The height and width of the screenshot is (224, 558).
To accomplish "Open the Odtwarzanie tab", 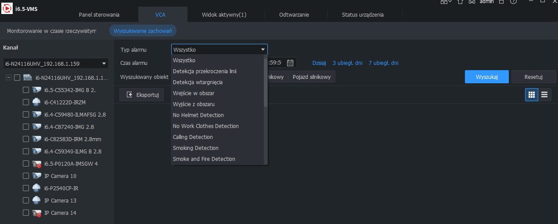I will tap(294, 14).
